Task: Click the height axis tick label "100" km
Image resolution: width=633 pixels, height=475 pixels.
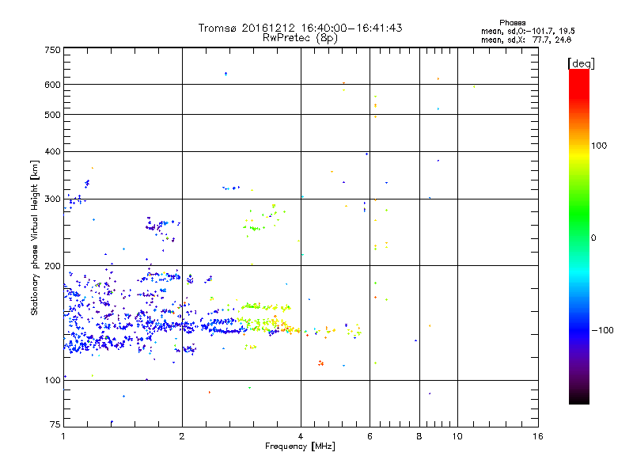Action: pos(53,380)
